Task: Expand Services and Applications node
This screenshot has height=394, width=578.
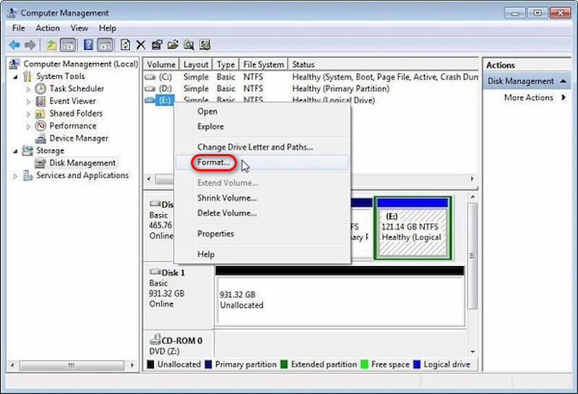Action: 15,176
